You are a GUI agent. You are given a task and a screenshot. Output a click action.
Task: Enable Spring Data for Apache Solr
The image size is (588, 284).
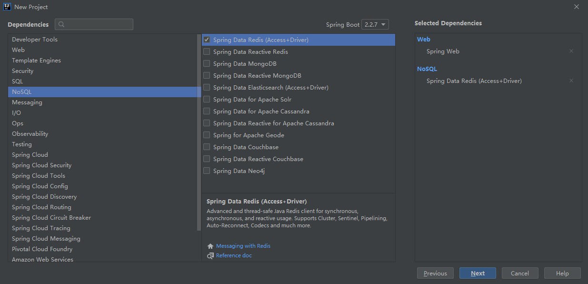coord(207,99)
